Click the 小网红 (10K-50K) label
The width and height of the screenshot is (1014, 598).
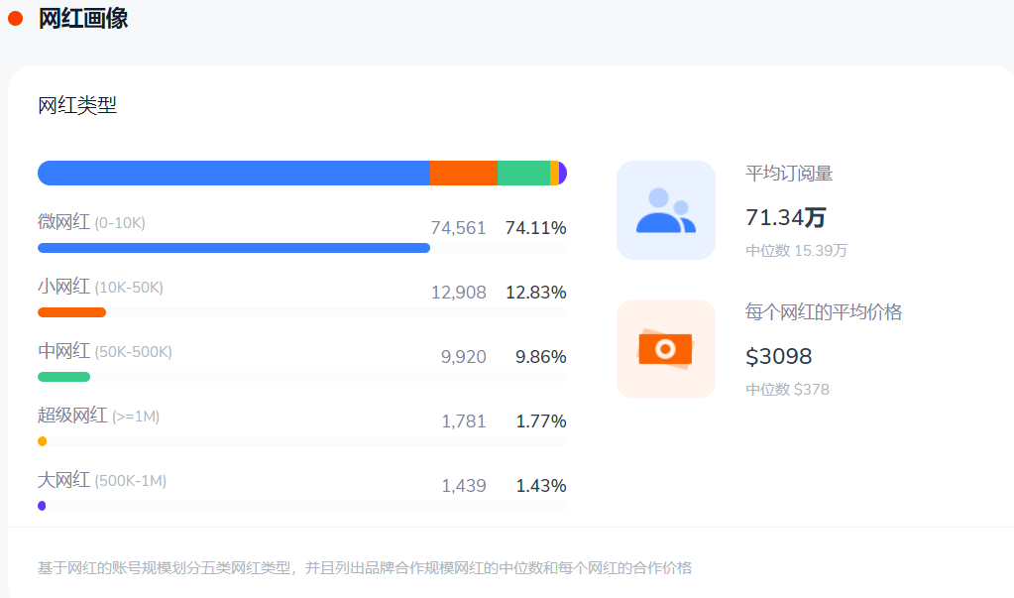100,287
